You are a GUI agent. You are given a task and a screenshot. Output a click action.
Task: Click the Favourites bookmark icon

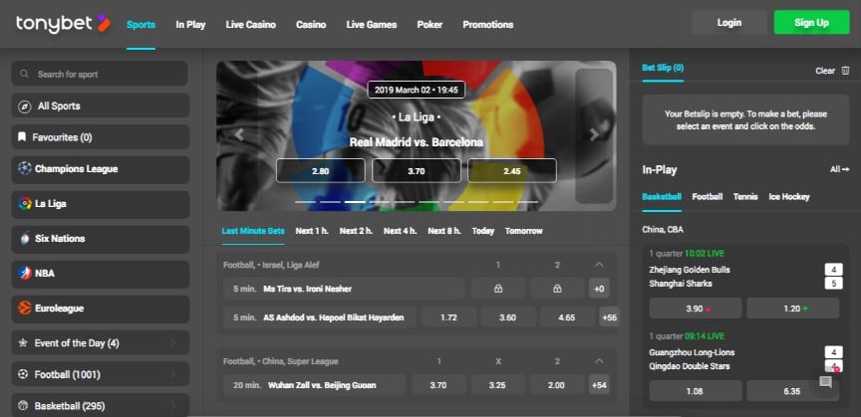[x=22, y=137]
